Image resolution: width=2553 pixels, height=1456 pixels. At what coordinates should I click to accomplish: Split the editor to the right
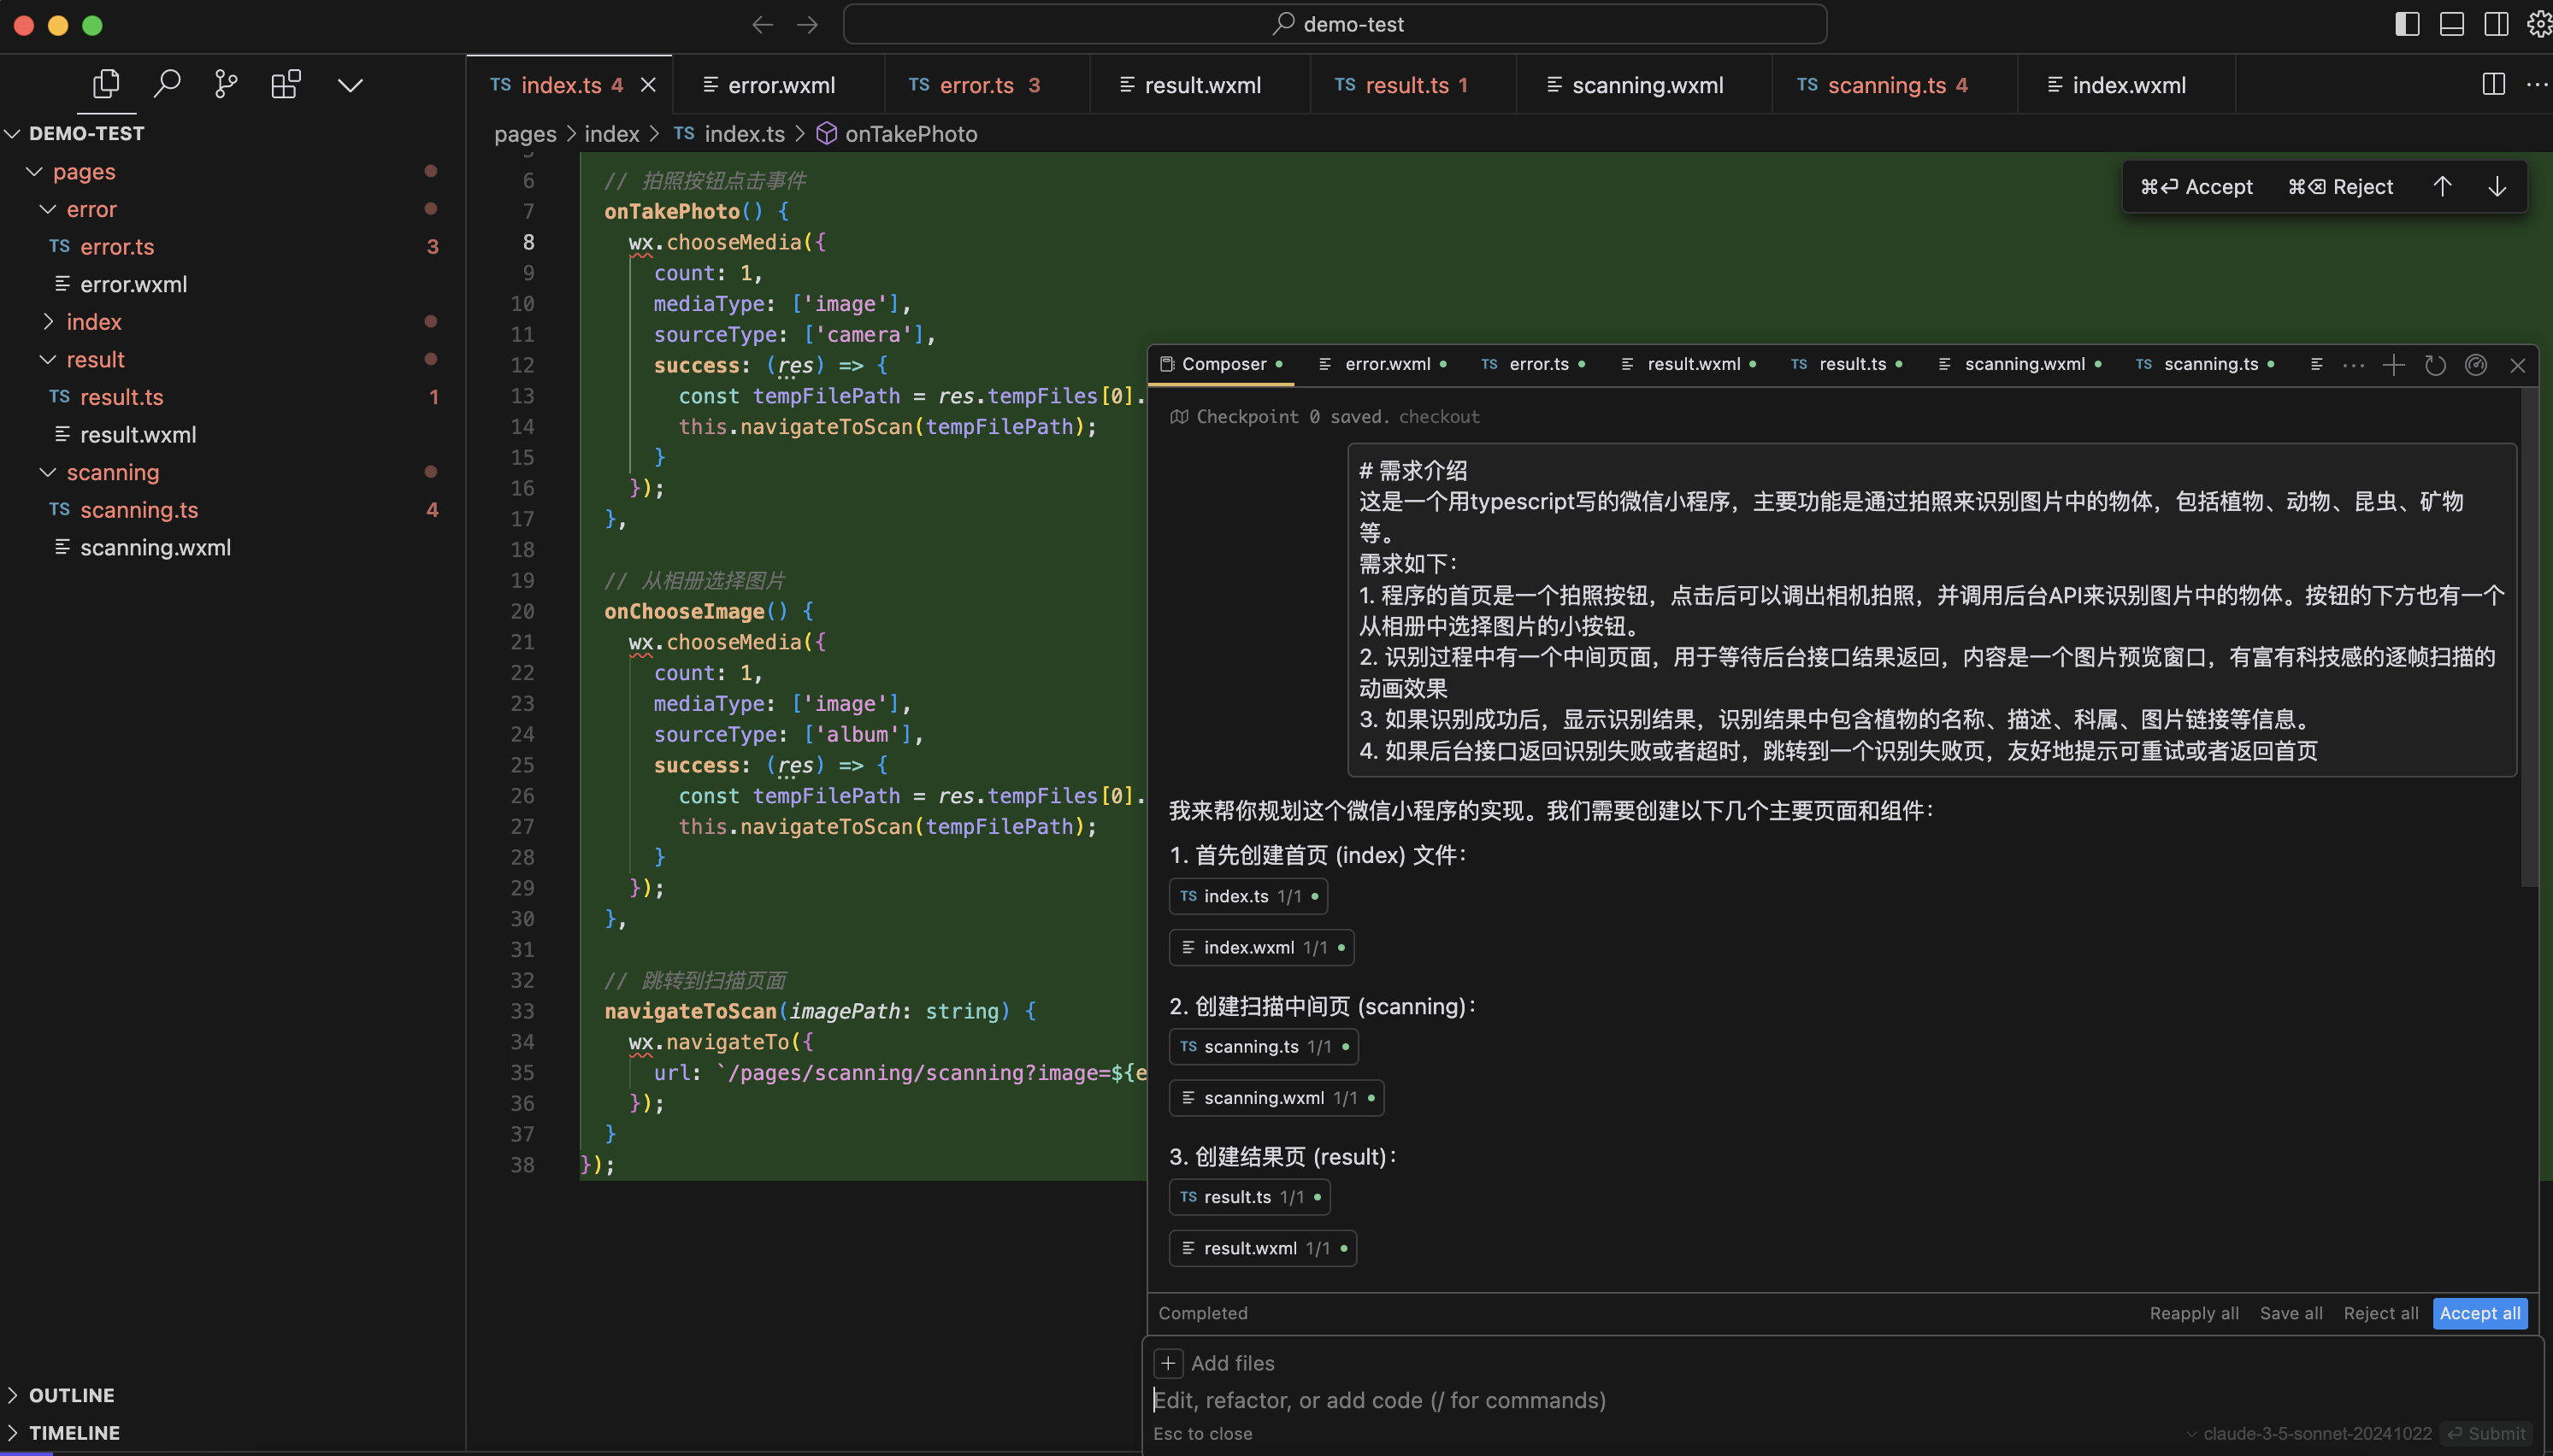[2493, 84]
